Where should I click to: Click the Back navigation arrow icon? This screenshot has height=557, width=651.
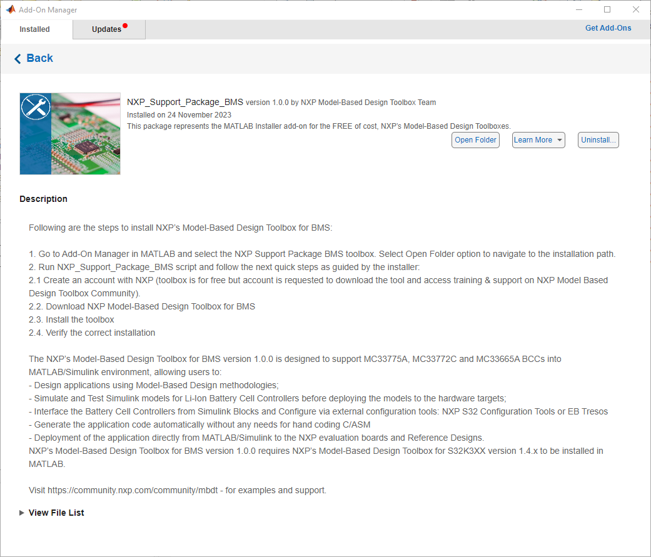click(x=17, y=58)
